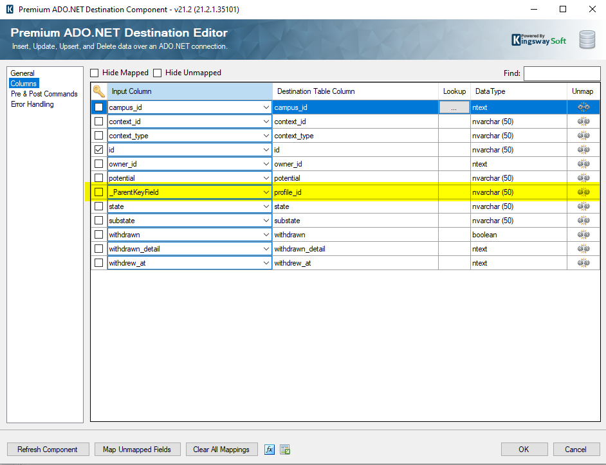Screen dimensions: 606x465
Task: Click the Input Column header
Action: [190, 91]
